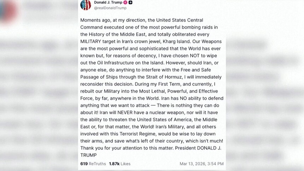Screen dimensions: 304x171
Task: View the 619 ReTruths count
Action: 93,164
